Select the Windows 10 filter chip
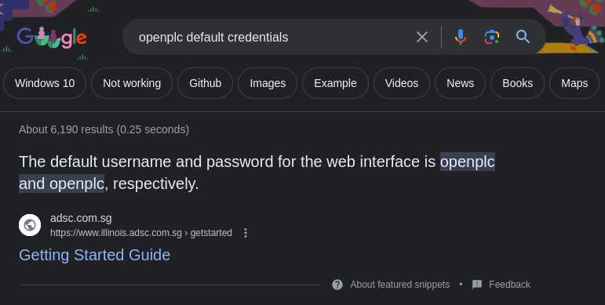The width and height of the screenshot is (605, 305). point(45,83)
